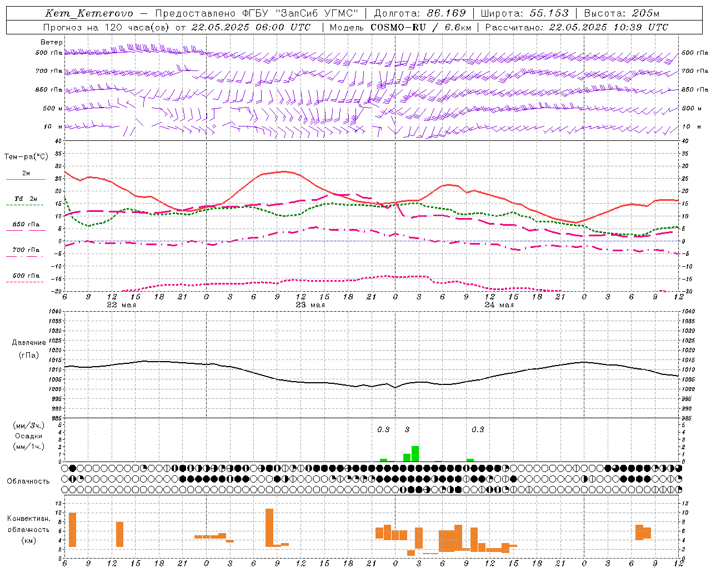Click the 'Высота: 205м' header value

tap(622, 13)
